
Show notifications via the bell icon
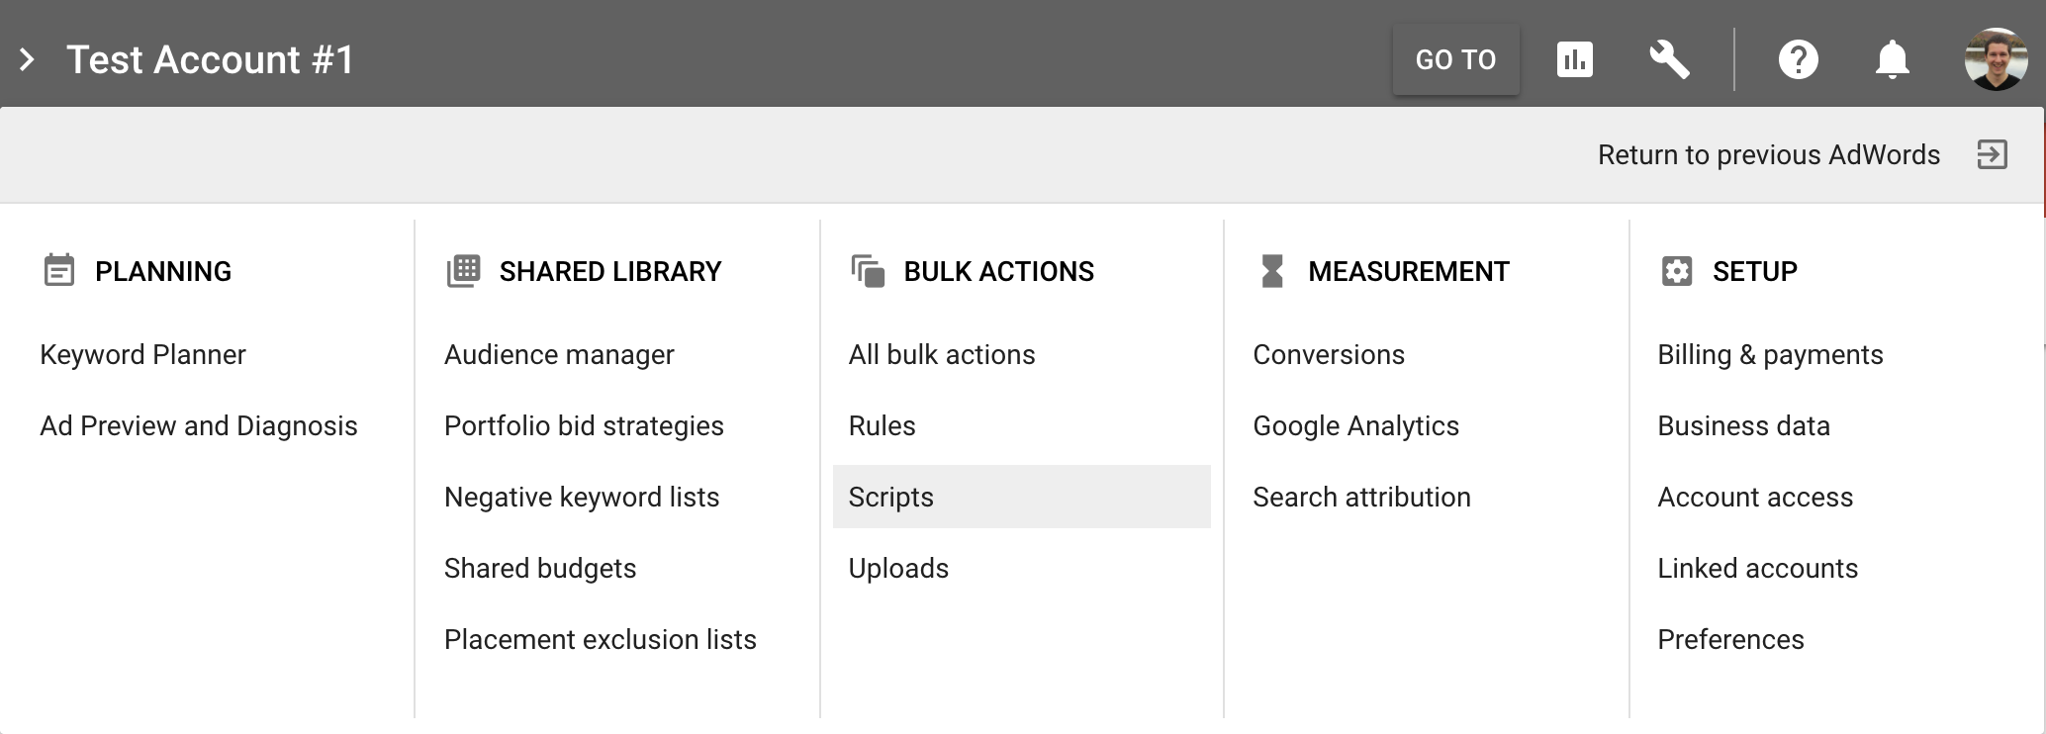pyautogui.click(x=1892, y=59)
